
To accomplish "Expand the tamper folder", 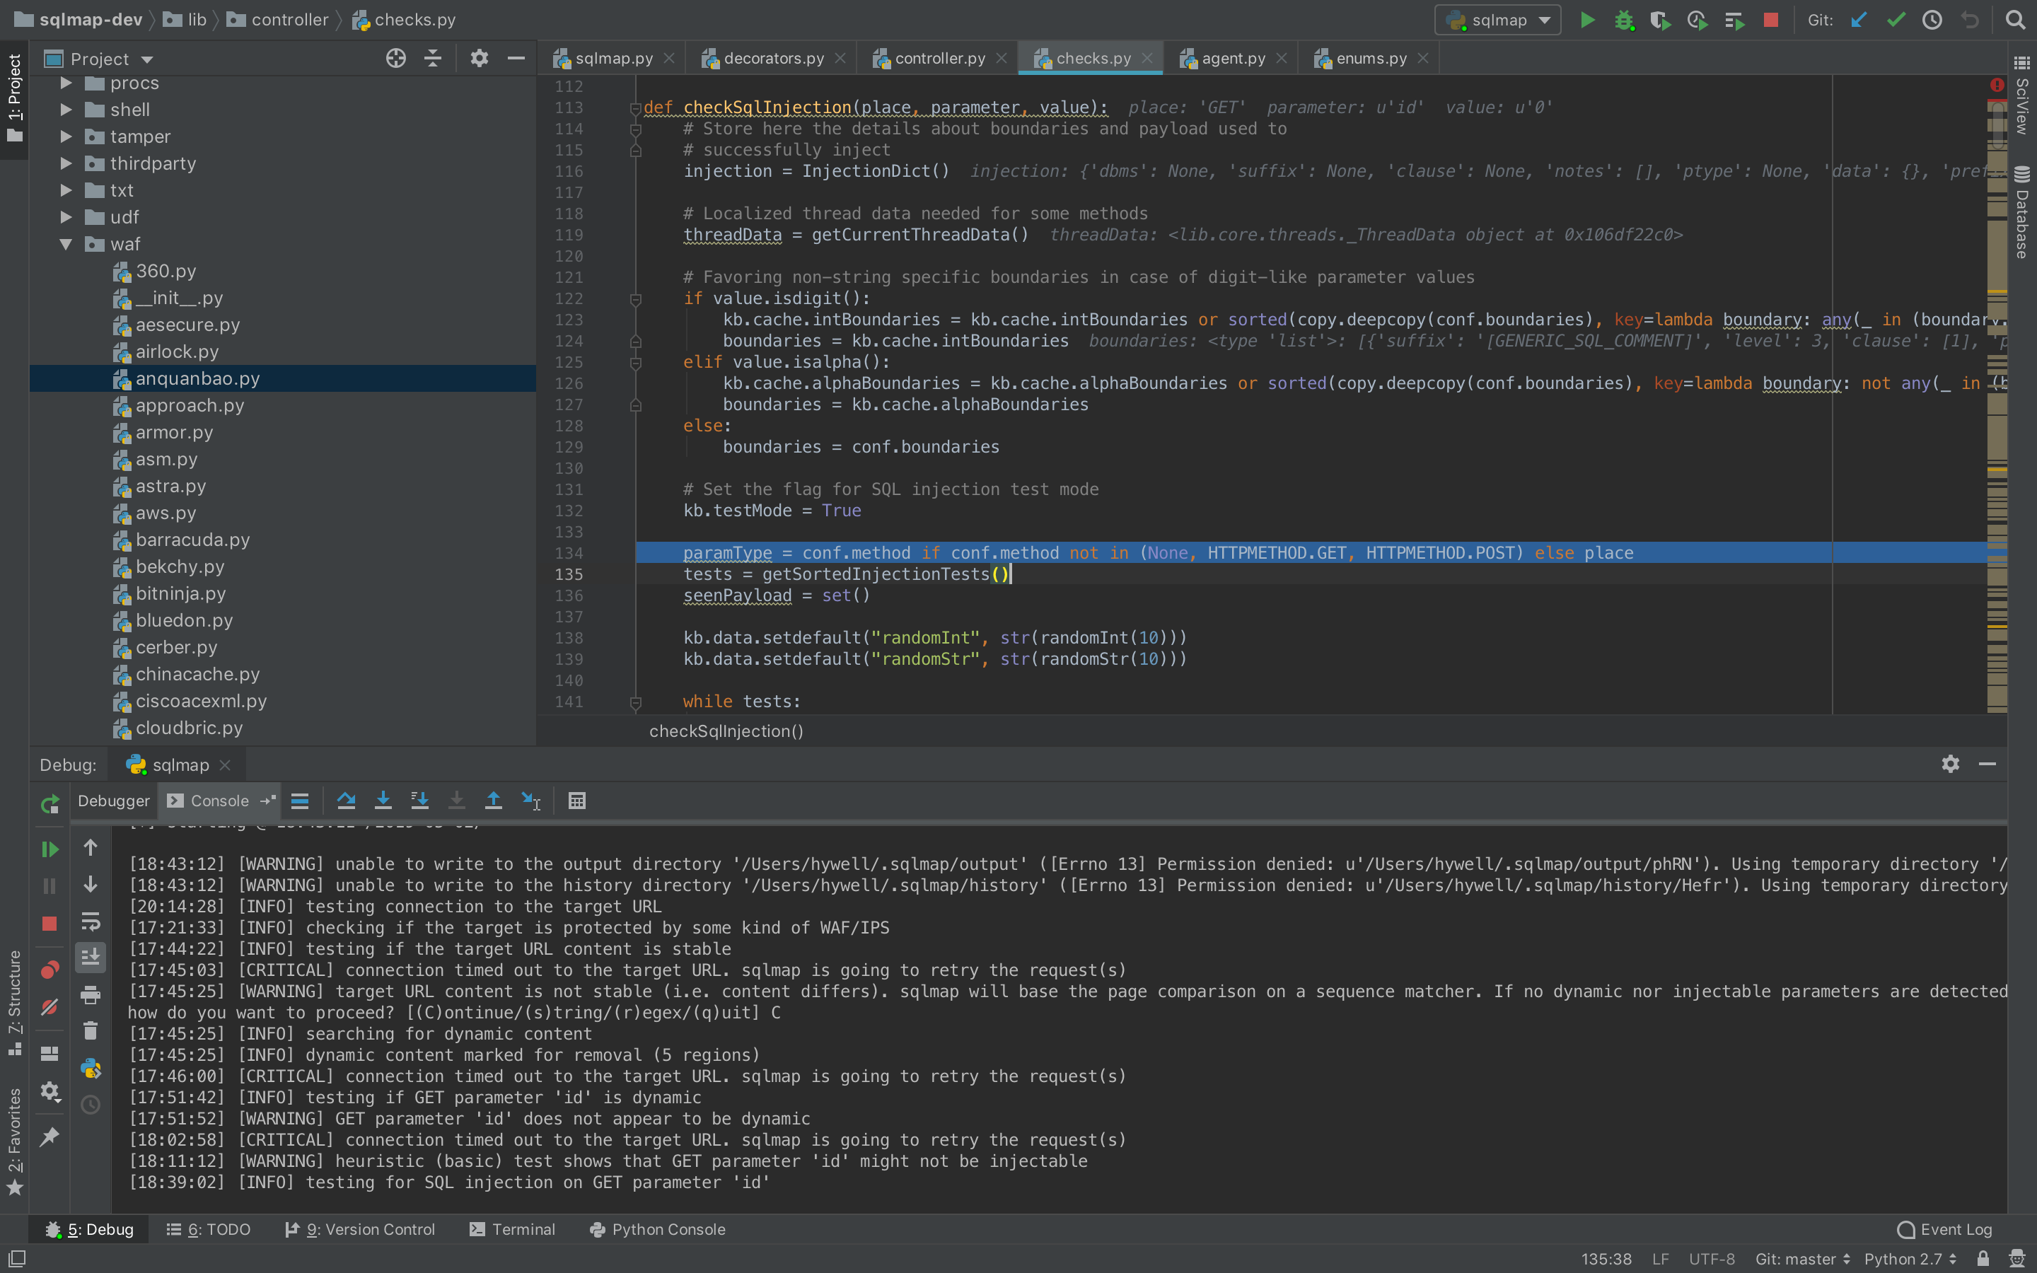I will (66, 136).
